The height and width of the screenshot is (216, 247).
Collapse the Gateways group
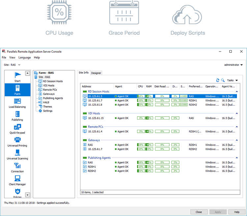pyautogui.click(x=236, y=140)
